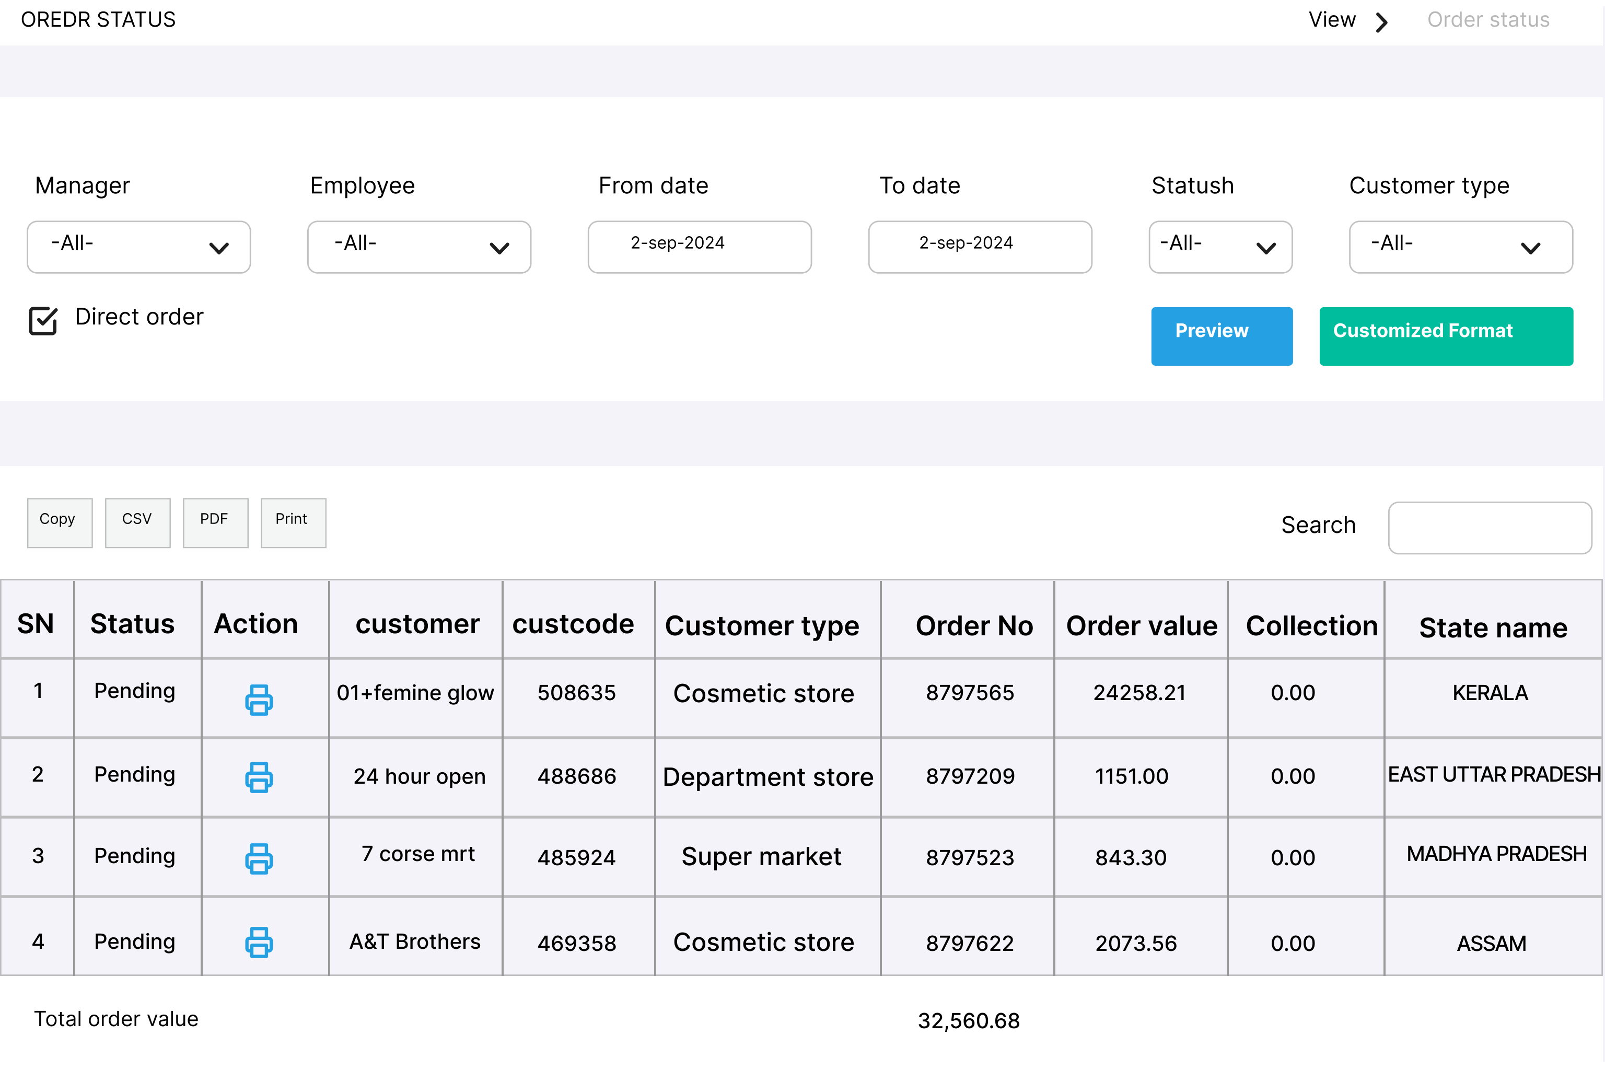Viewport: 1605px width, 1070px height.
Task: Click order value '843.30'
Action: (1131, 857)
